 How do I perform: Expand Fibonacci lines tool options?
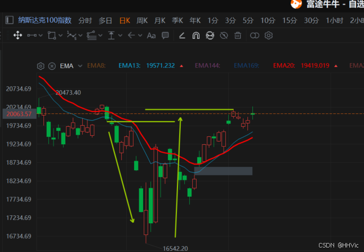coord(100,36)
